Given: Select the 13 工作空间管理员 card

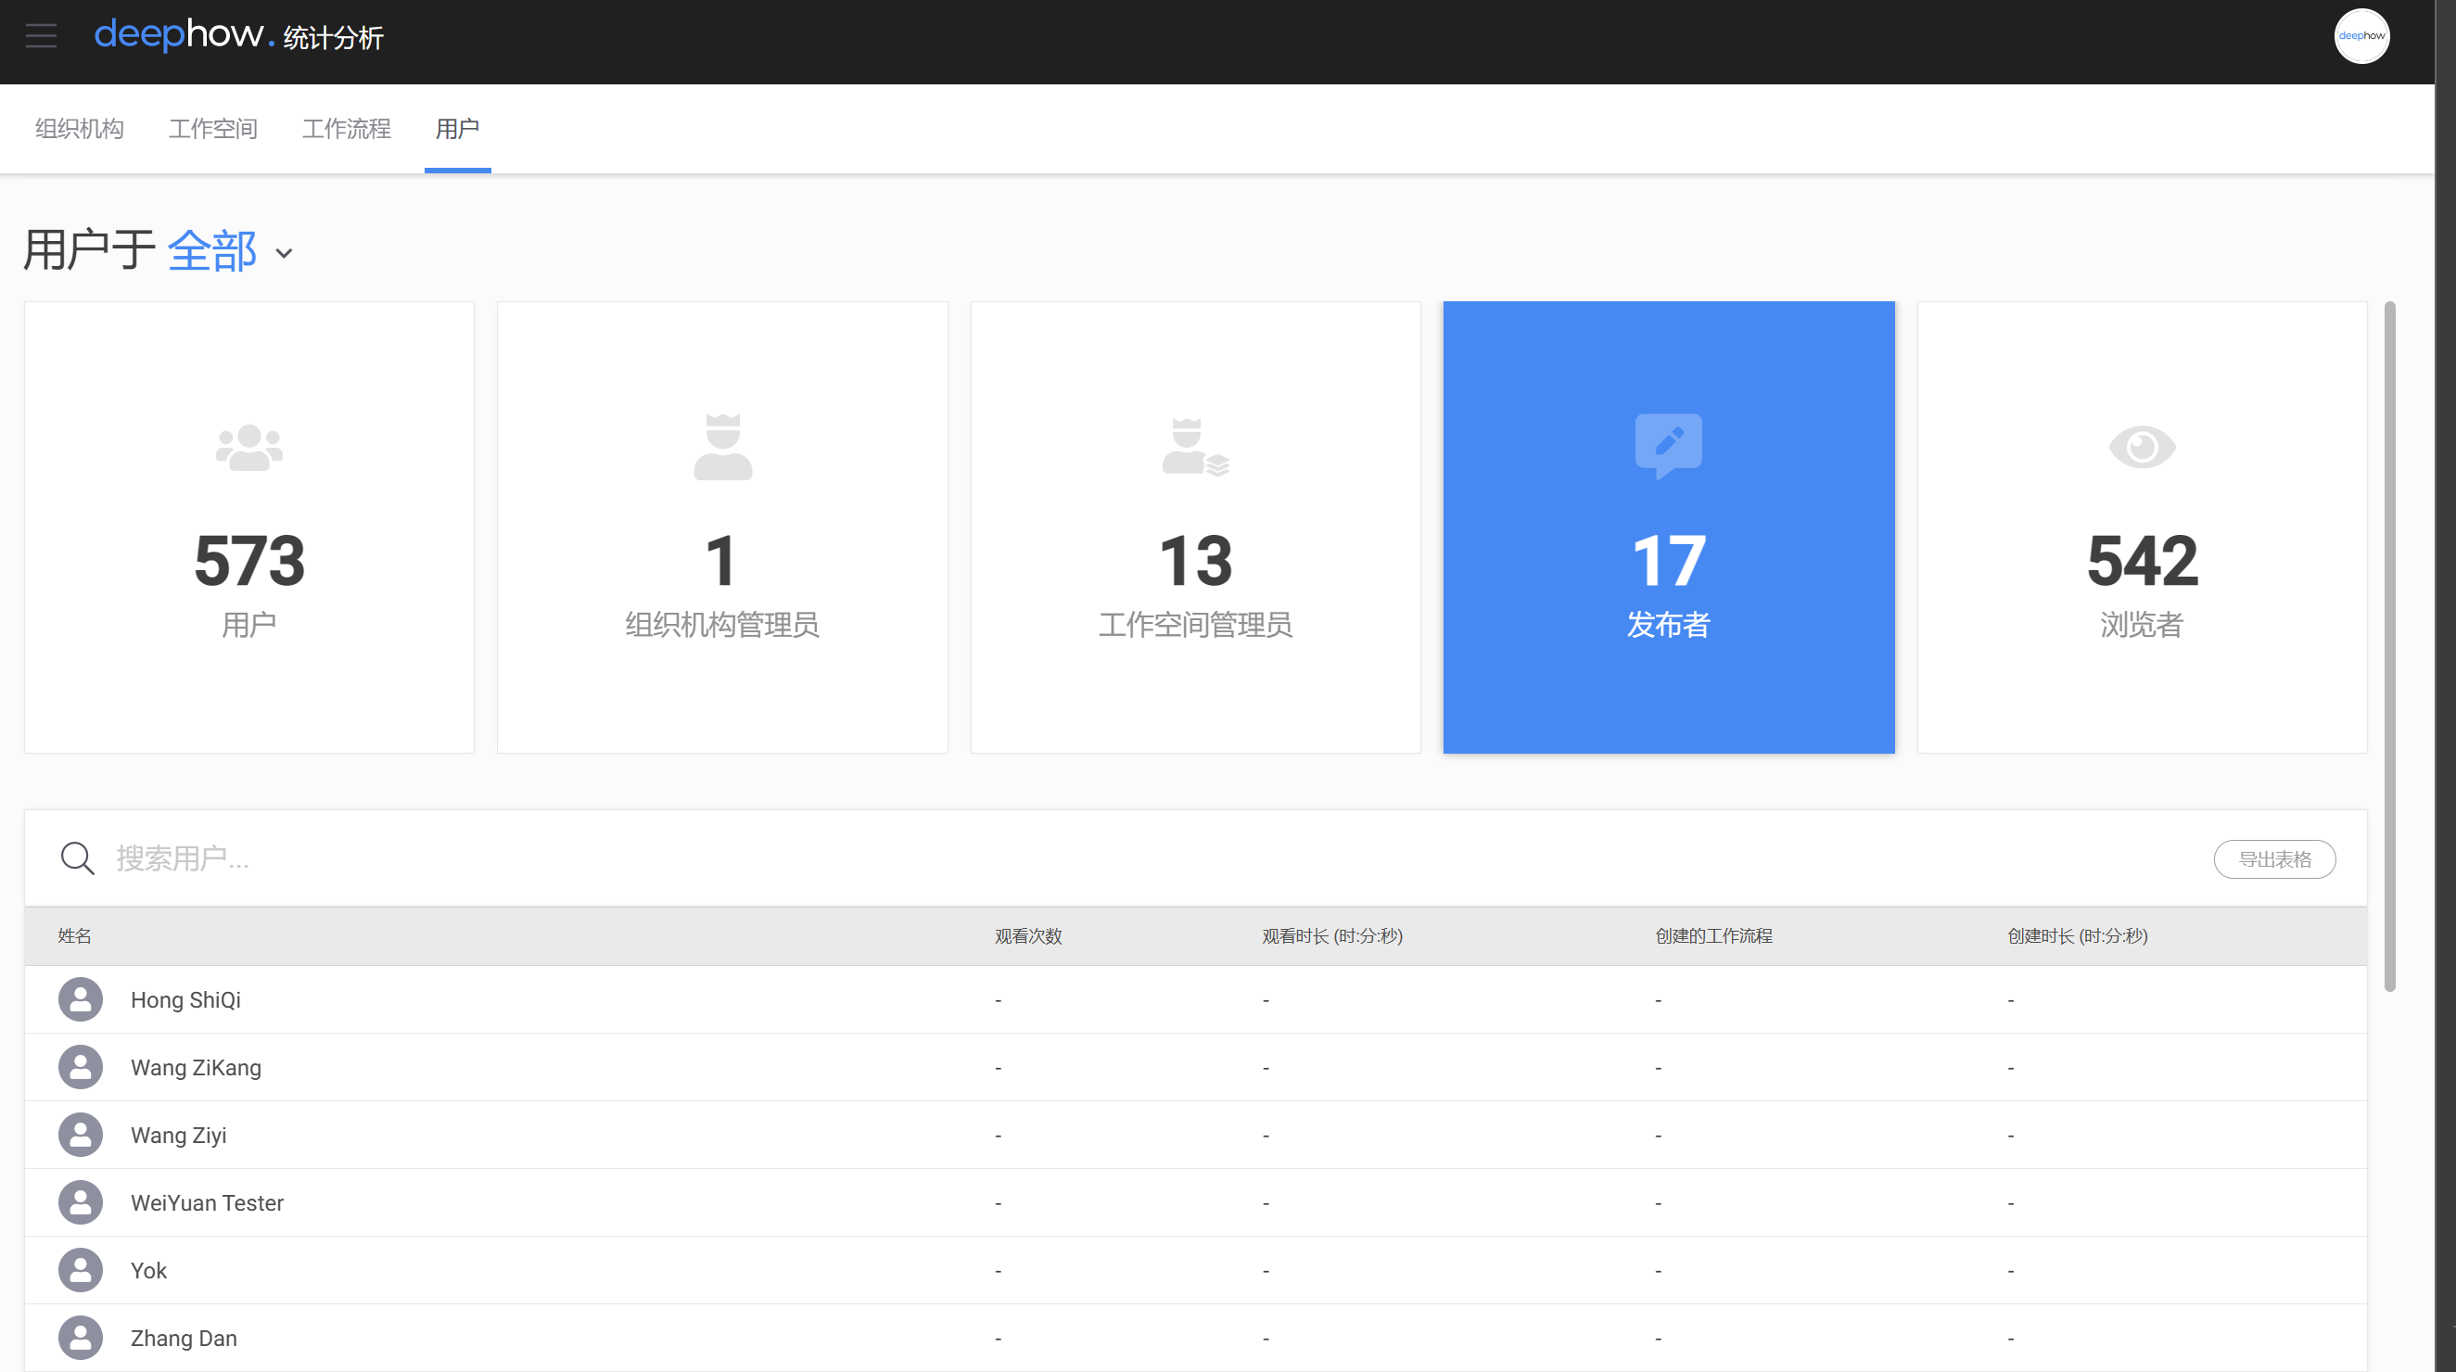Looking at the screenshot, I should click(1196, 527).
